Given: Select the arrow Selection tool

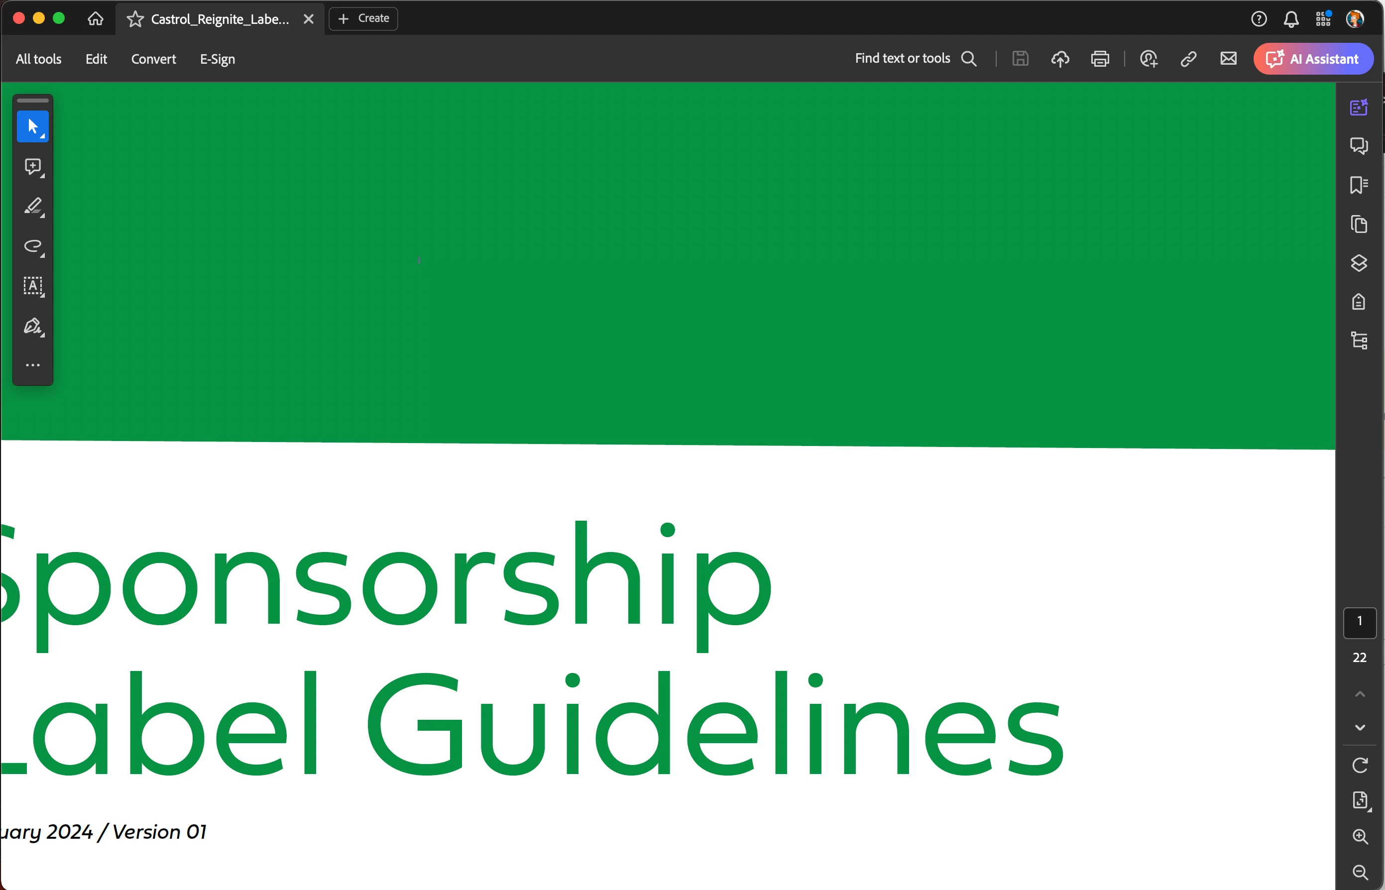Looking at the screenshot, I should [x=32, y=126].
